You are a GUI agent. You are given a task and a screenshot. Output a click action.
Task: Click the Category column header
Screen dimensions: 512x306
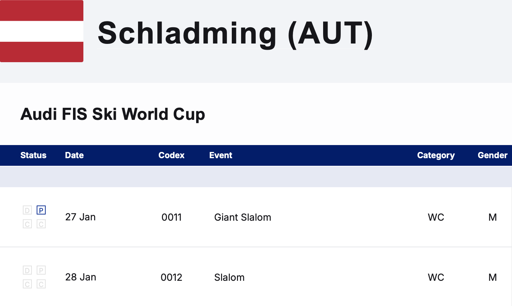[x=436, y=155]
